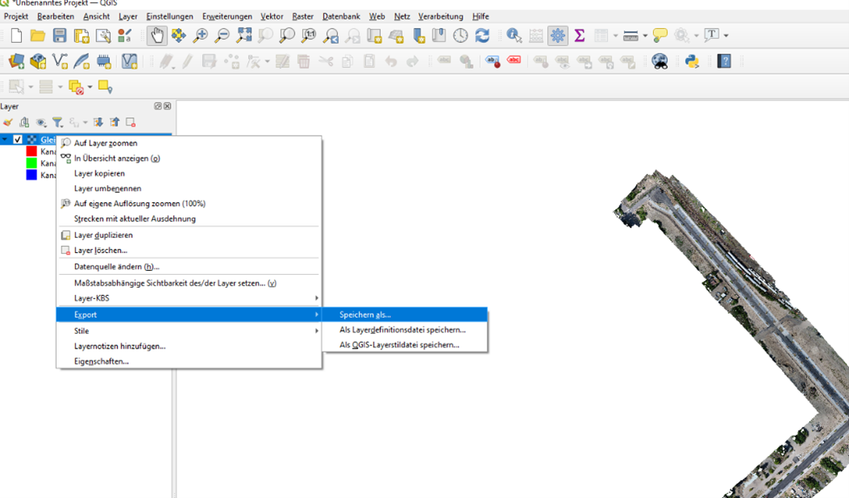This screenshot has width=849, height=498.
Task: Click the Zoom In magnifier icon
Action: (200, 36)
